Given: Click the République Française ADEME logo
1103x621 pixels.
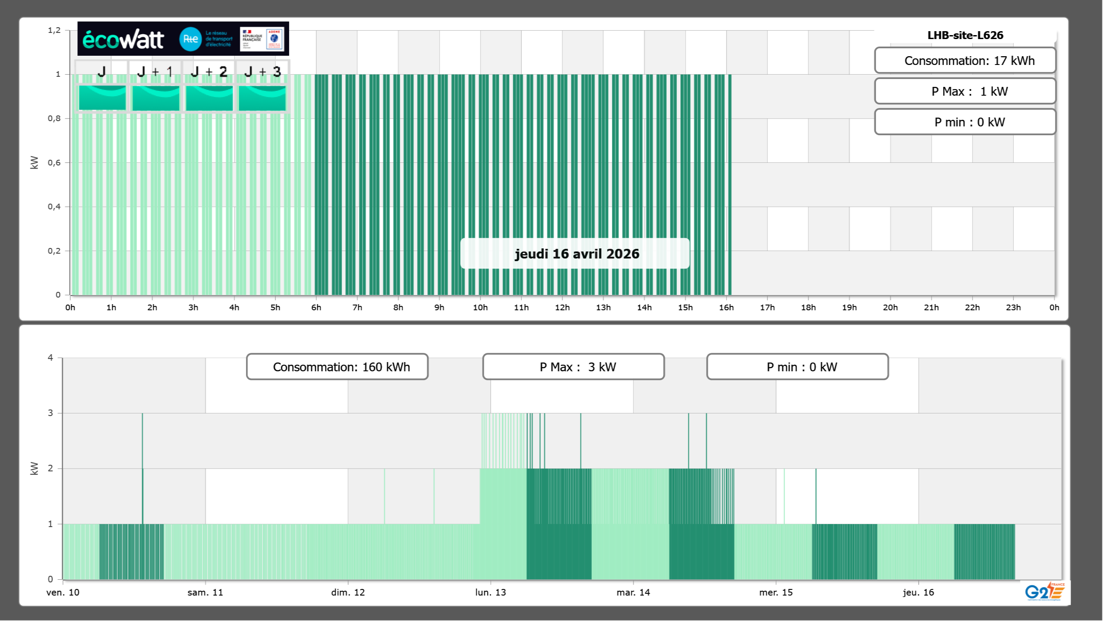Looking at the screenshot, I should (x=262, y=39).
